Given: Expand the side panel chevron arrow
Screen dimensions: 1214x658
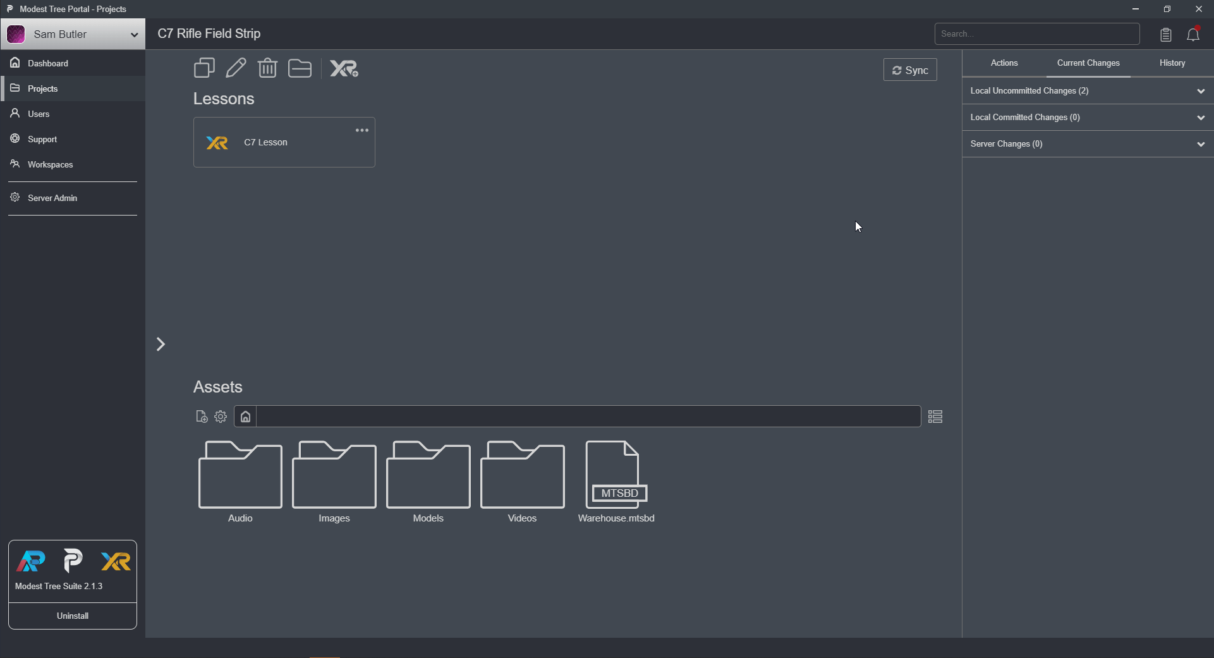Looking at the screenshot, I should [161, 344].
